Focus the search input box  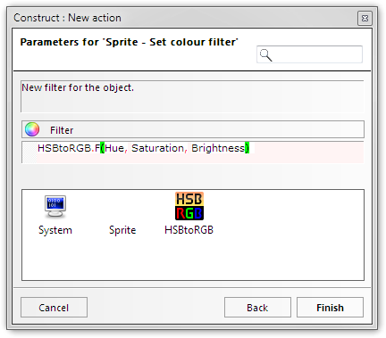click(x=309, y=54)
